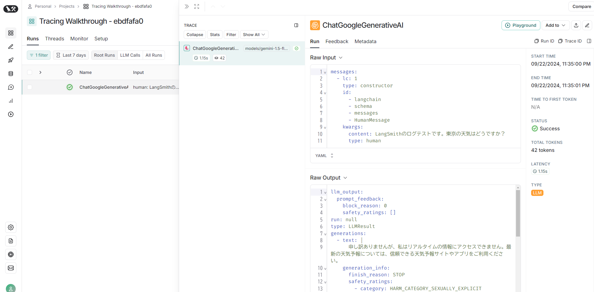Tick the checkbox for ChatGoogleGenerativeAI run row
The width and height of the screenshot is (594, 292).
pyautogui.click(x=30, y=87)
